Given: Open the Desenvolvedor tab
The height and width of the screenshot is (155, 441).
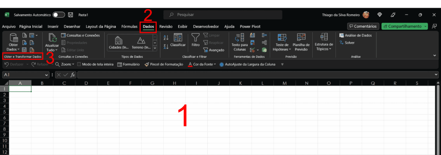Looking at the screenshot, I should [206, 26].
